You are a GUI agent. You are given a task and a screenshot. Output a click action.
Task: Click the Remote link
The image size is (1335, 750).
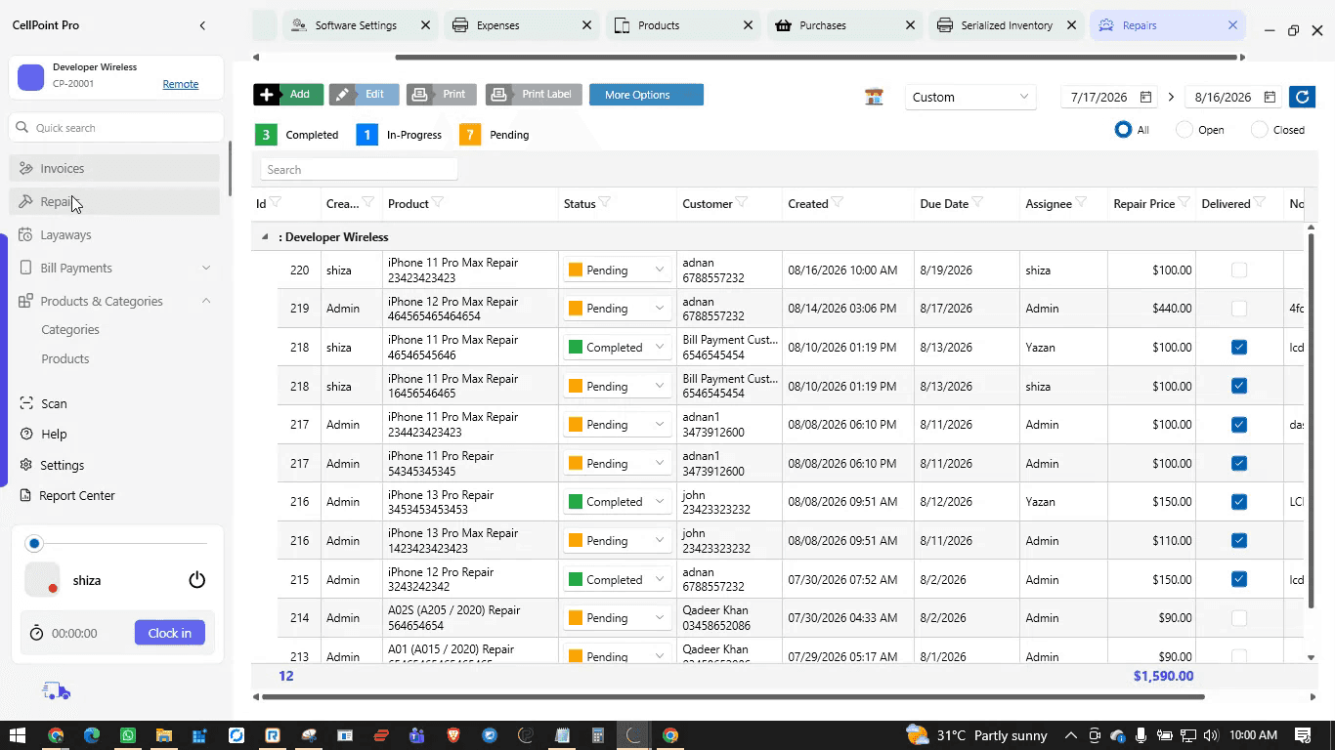click(181, 84)
